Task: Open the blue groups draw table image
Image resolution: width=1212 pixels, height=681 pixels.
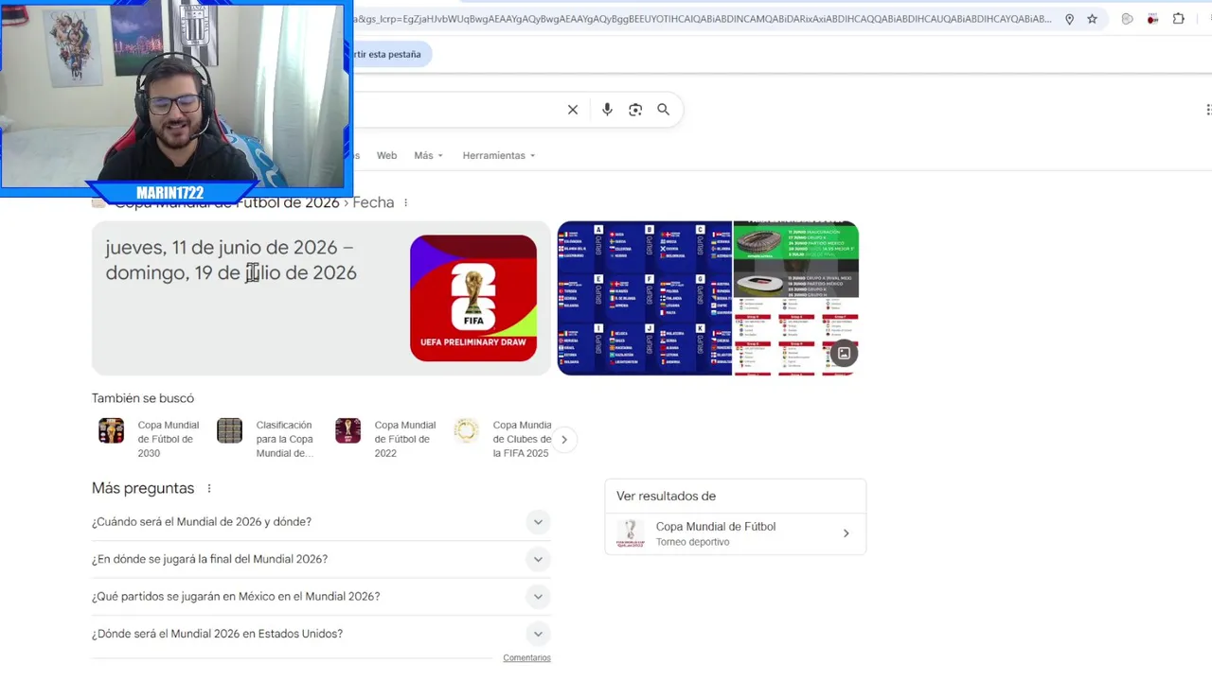Action: tap(644, 298)
